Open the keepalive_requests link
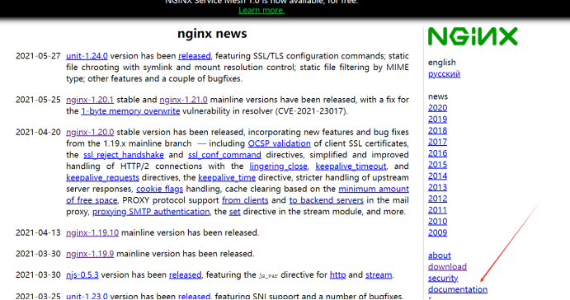The image size is (570, 300). pos(102,177)
